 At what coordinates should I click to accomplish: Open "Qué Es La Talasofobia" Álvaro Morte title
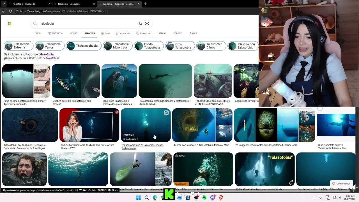88,147
